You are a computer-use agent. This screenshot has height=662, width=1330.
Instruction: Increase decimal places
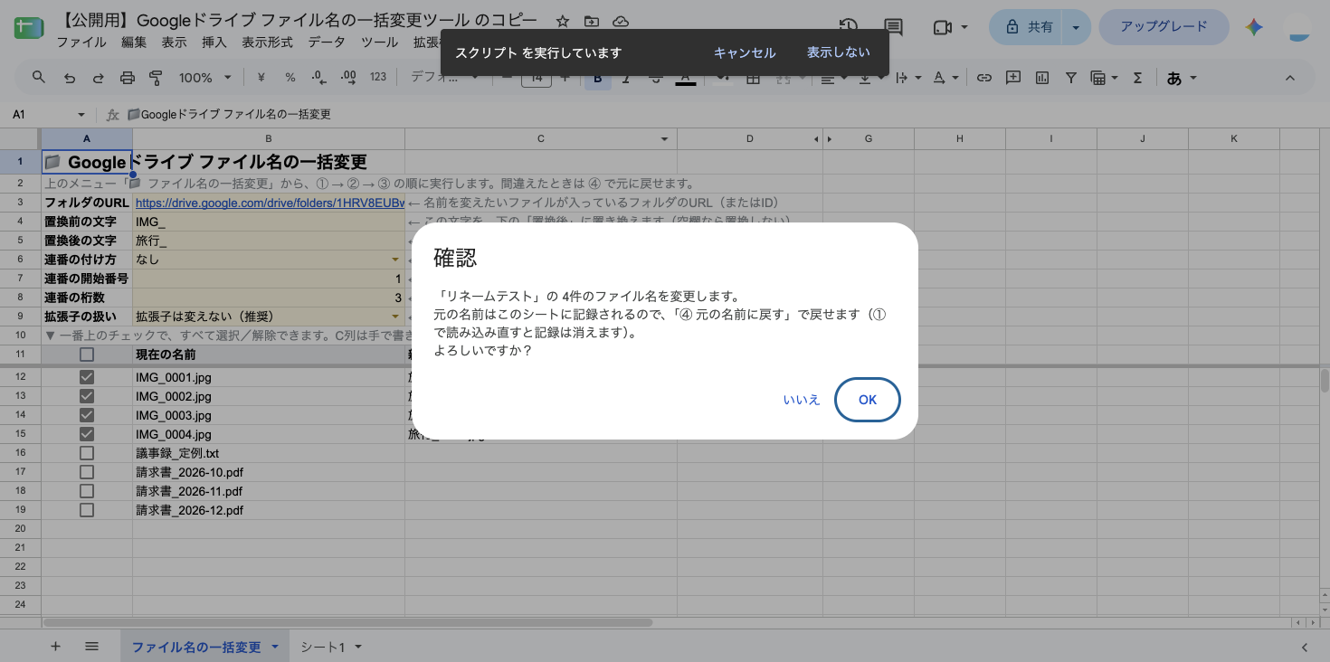click(347, 78)
